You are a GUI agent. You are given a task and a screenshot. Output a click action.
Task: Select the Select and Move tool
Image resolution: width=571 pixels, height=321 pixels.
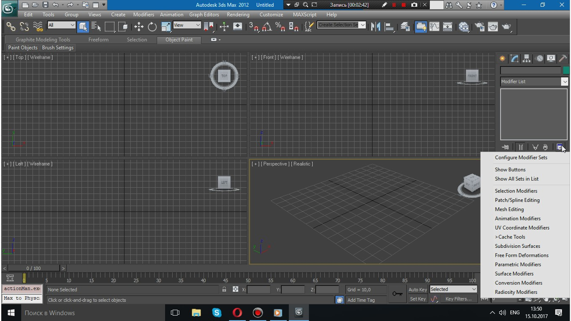139,27
